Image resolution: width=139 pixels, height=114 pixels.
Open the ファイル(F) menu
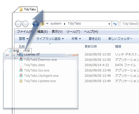[25, 32]
